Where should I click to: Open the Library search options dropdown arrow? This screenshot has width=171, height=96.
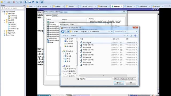pos(23,8)
